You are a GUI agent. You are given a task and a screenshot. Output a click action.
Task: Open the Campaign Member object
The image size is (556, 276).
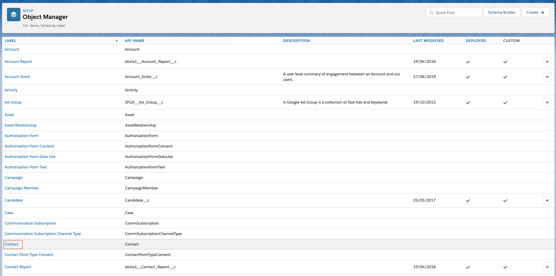click(x=22, y=188)
